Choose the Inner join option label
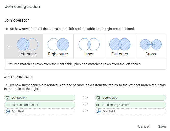170x131 pixels. [89, 54]
